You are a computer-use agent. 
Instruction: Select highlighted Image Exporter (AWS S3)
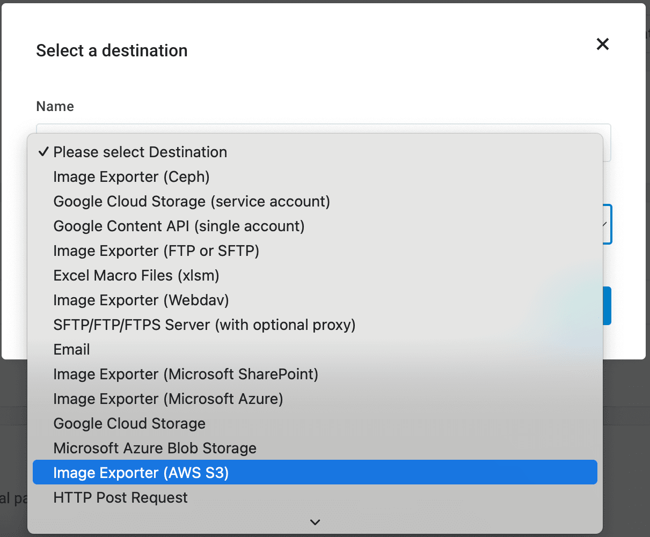pos(141,473)
